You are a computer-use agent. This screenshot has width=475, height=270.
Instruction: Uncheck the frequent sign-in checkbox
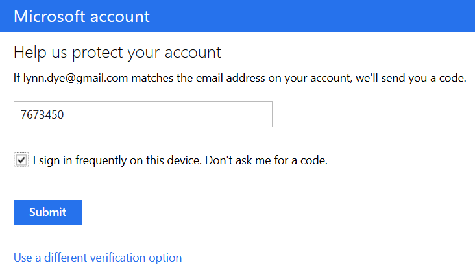[21, 160]
